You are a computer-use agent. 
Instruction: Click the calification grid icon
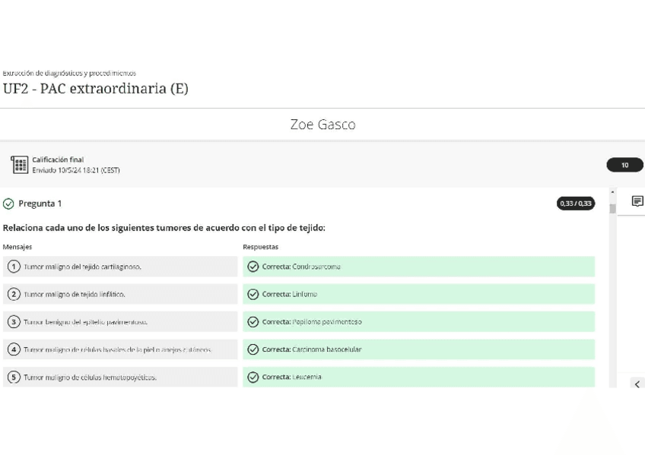coord(21,165)
